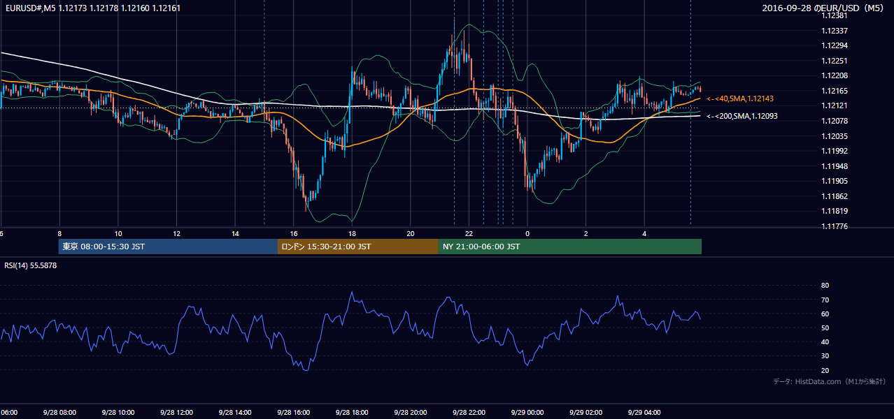Click the Tokyo 08:00-15:30 JST session bar
This screenshot has width=894, height=419.
pos(168,247)
